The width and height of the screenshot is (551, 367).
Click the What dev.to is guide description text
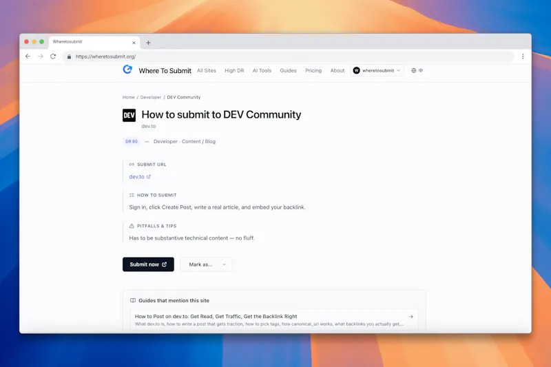point(269,324)
